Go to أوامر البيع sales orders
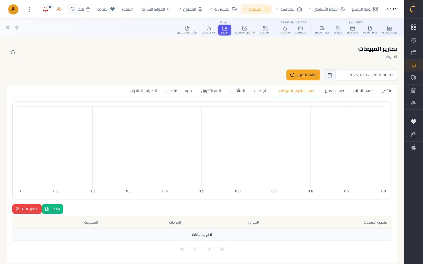This screenshot has height=264, width=423. point(352,30)
